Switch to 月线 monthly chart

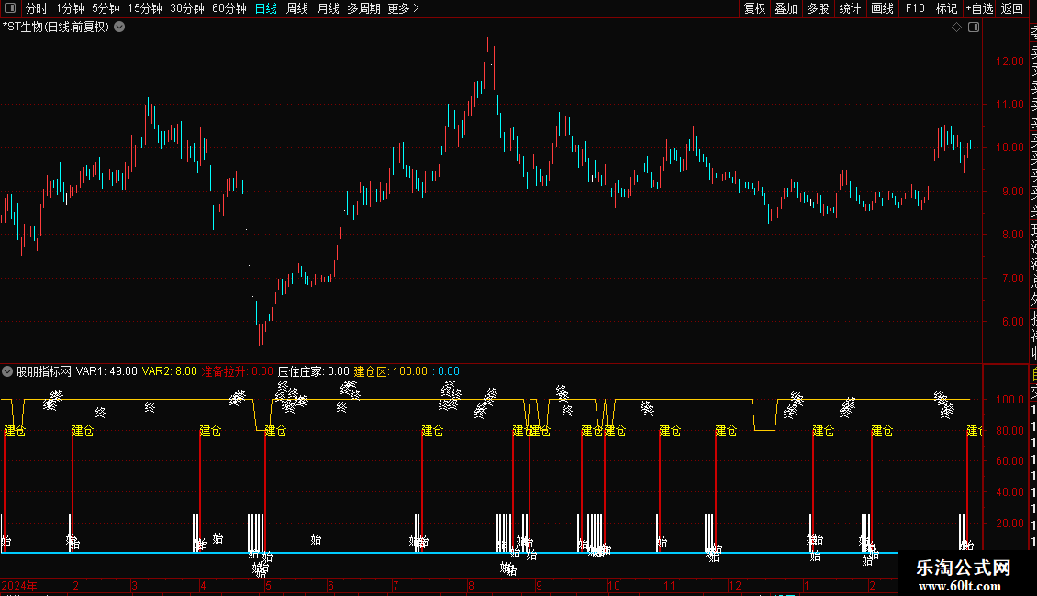click(x=328, y=8)
